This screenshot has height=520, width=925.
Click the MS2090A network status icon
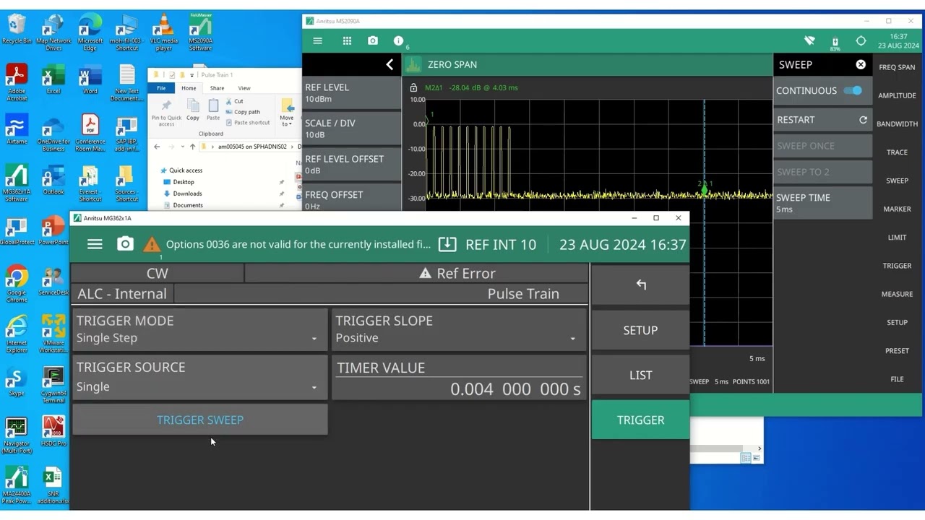click(x=809, y=41)
